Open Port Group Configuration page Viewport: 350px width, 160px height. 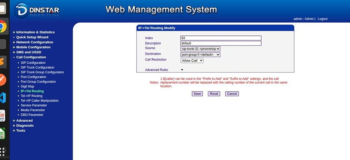(38, 82)
